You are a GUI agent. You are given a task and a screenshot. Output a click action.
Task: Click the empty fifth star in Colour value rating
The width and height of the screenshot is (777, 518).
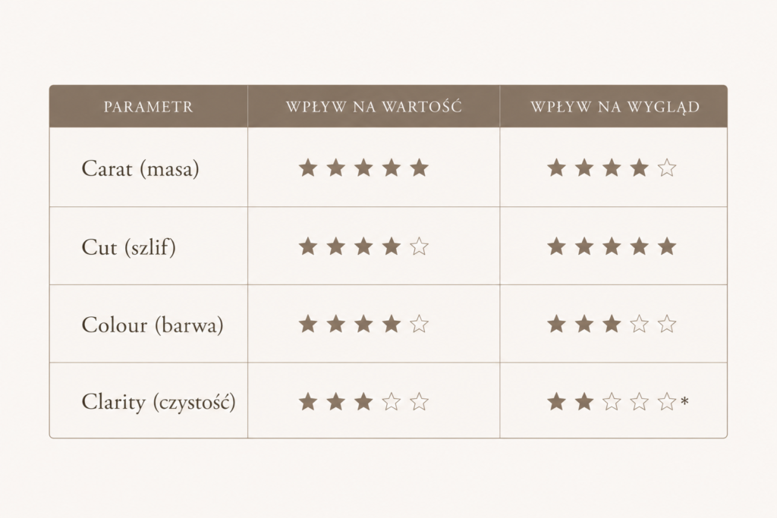[419, 325]
